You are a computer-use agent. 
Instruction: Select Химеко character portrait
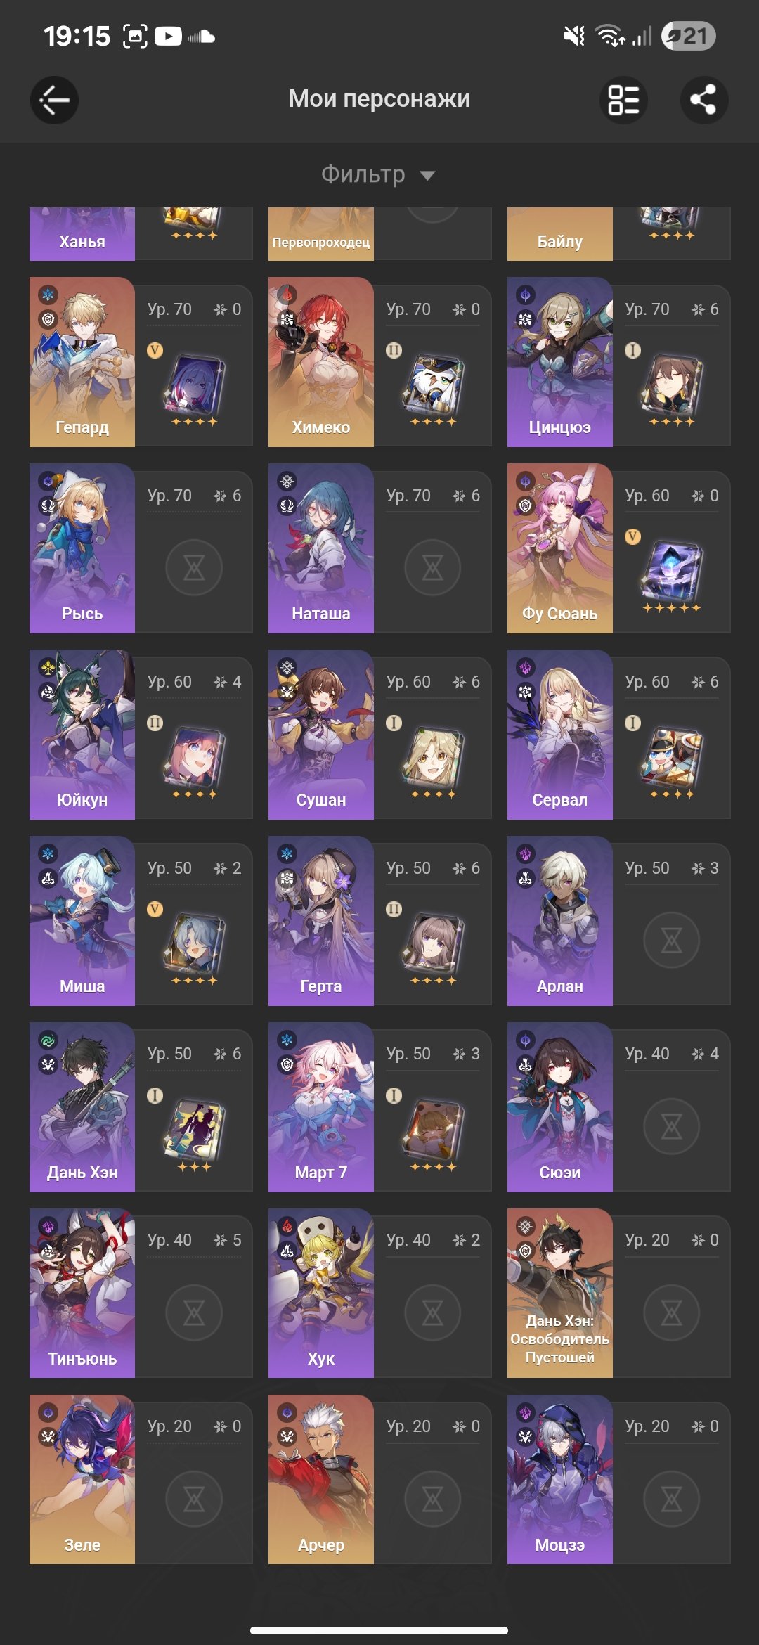[x=321, y=362]
